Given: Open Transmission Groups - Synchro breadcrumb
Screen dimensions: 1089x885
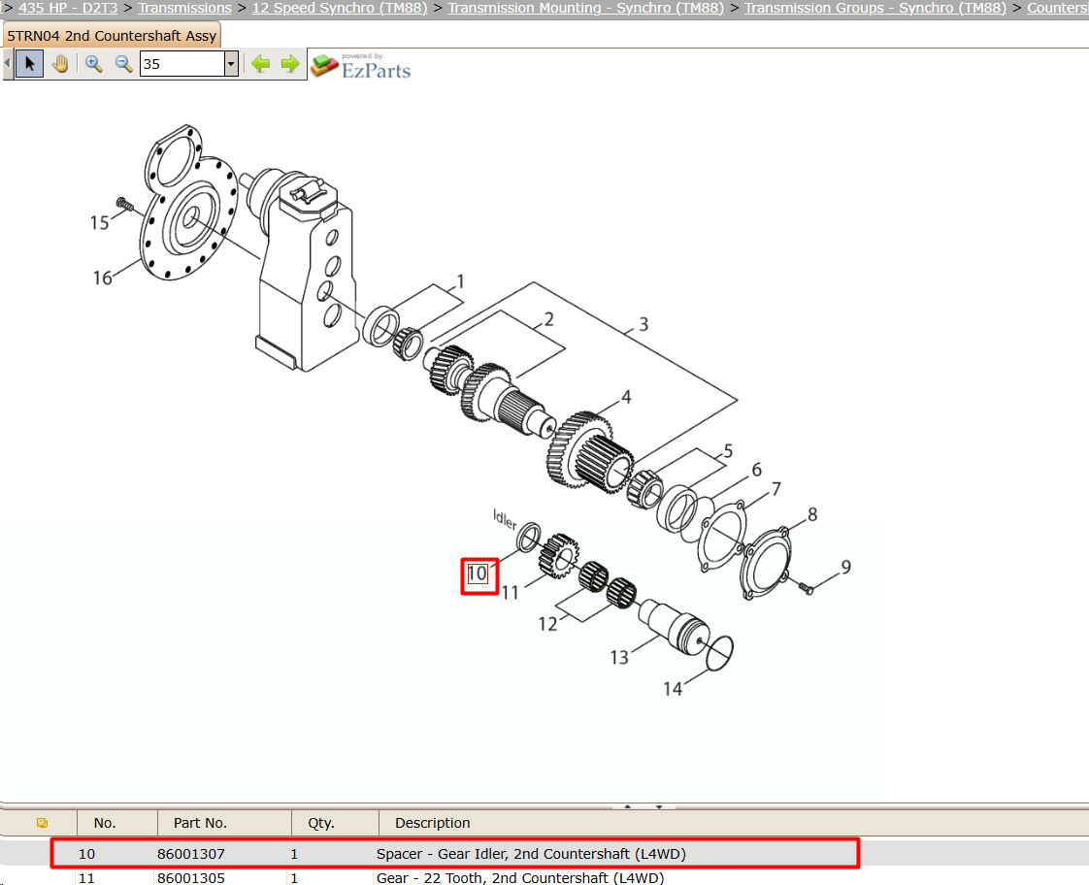Looking at the screenshot, I should click(875, 8).
